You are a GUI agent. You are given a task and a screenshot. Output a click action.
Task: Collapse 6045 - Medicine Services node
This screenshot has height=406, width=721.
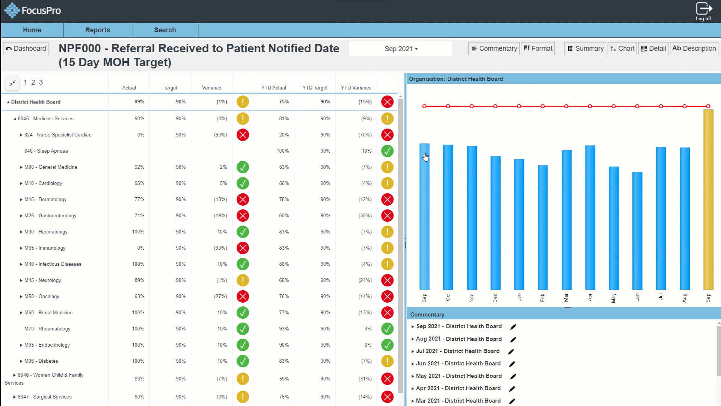click(15, 119)
